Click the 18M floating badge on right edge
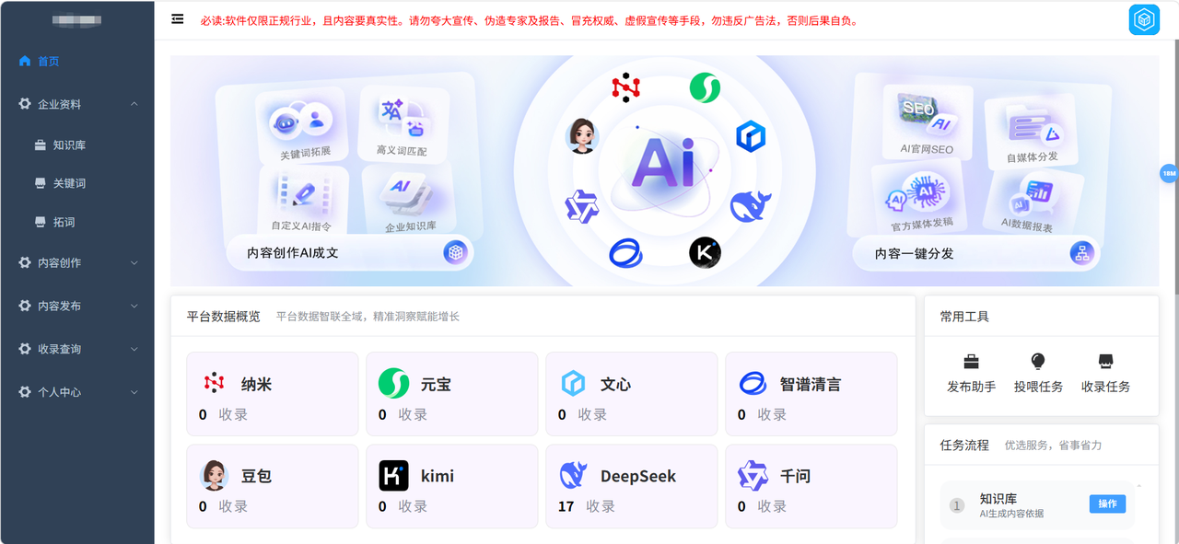The height and width of the screenshot is (544, 1179). pos(1168,173)
